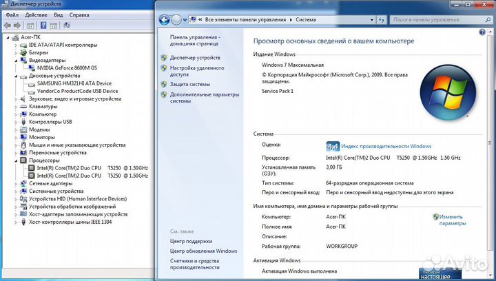
Task: Click the Контроллеры USB plug icon
Action: (23, 122)
